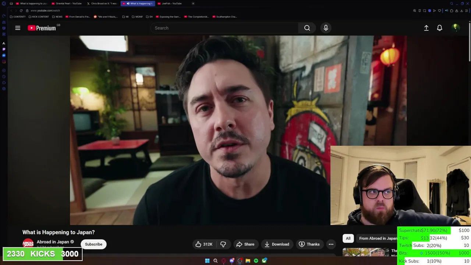Open the Abroad in Japan channel name
This screenshot has height=265, width=471.
click(x=53, y=242)
